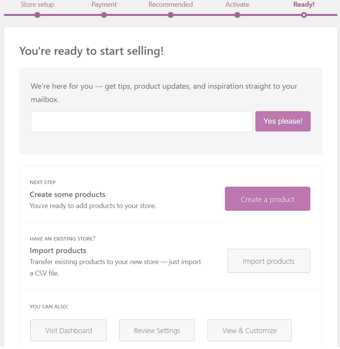This screenshot has height=349, width=340.
Task: Subscribe with the Yes please! button
Action: point(283,121)
